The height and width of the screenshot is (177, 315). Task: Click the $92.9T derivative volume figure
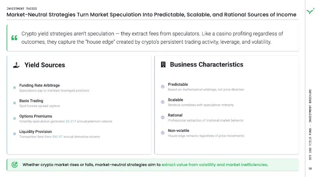(x=57, y=136)
